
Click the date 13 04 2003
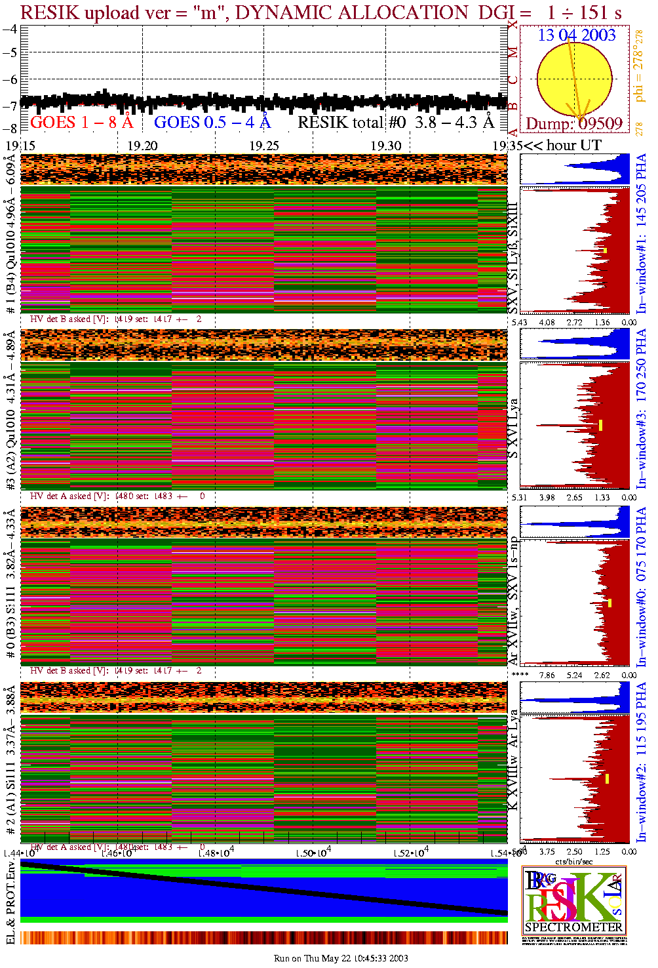[577, 35]
